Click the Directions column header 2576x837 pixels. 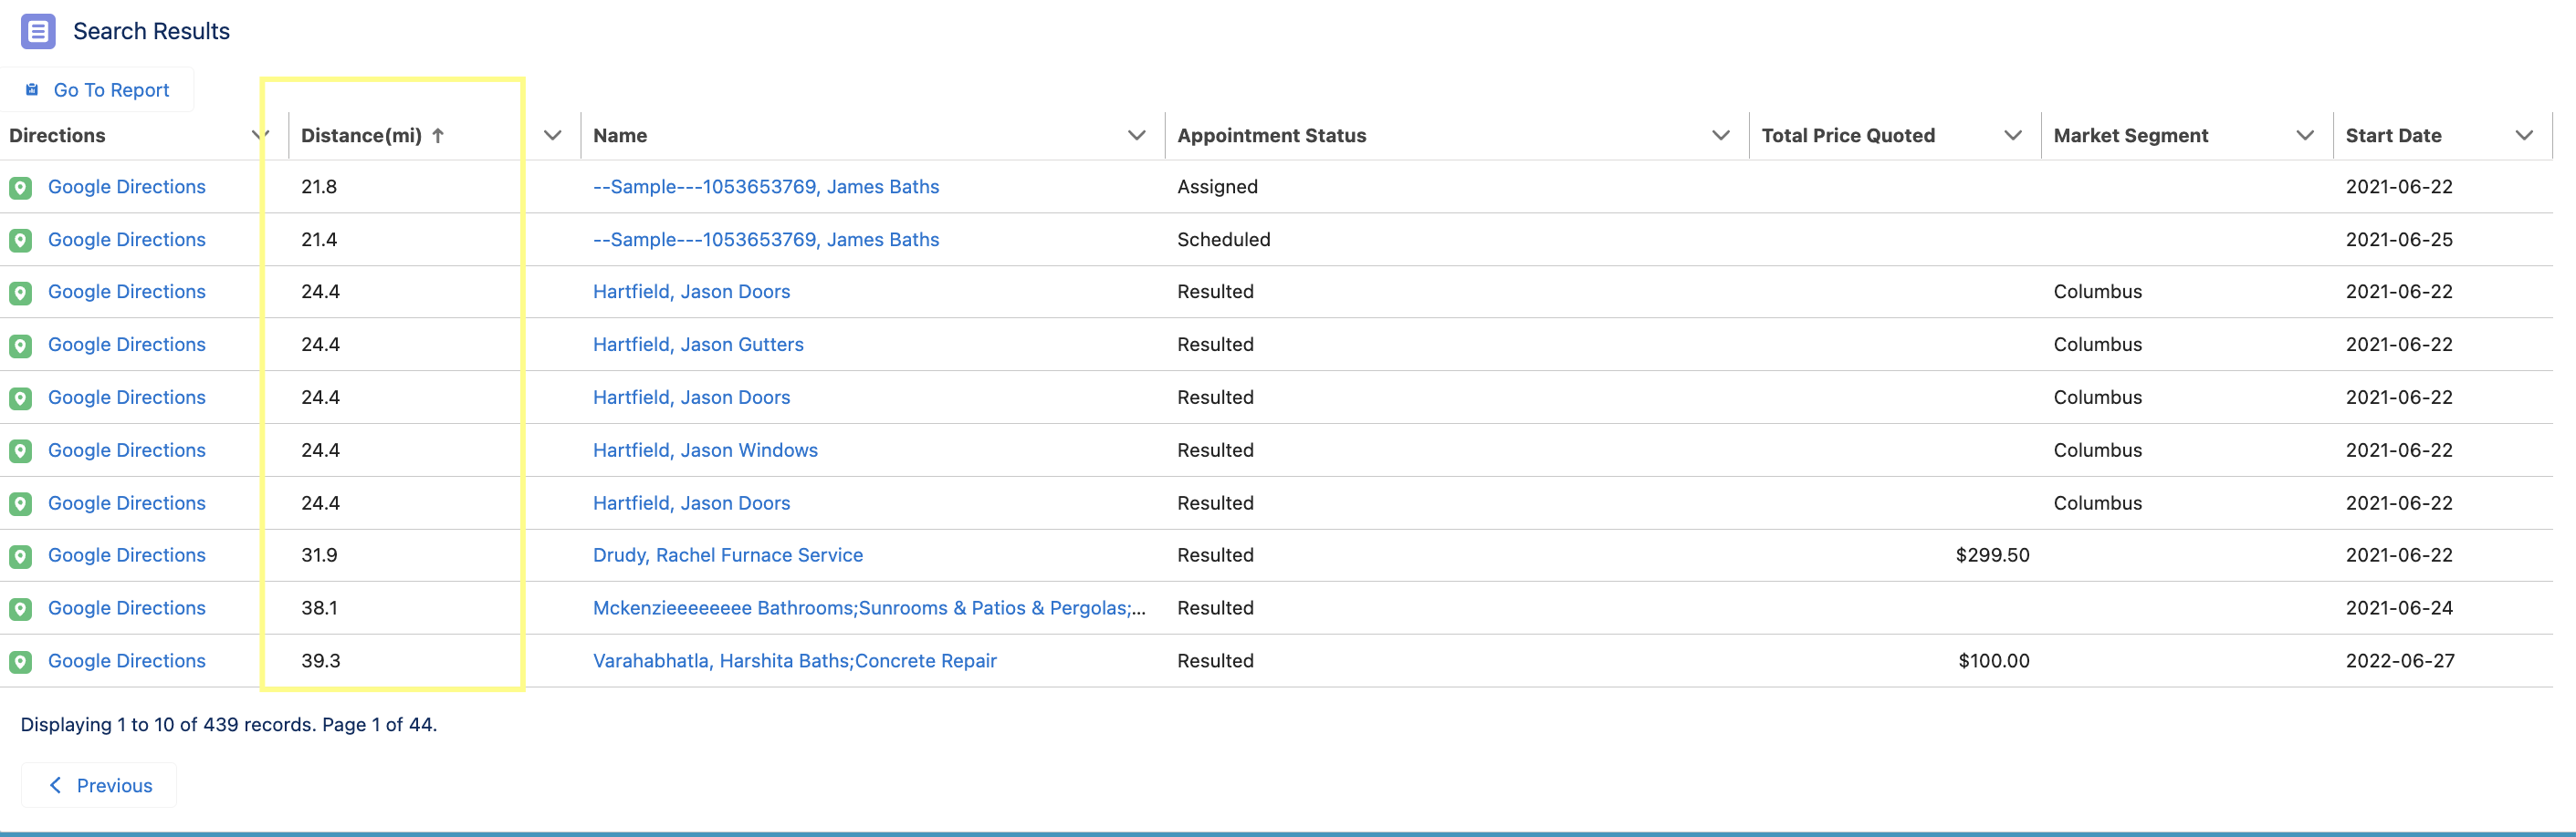57,135
